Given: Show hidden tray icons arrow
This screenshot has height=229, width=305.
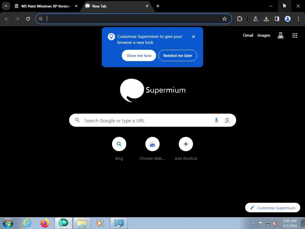Looking at the screenshot, I should coord(253,223).
